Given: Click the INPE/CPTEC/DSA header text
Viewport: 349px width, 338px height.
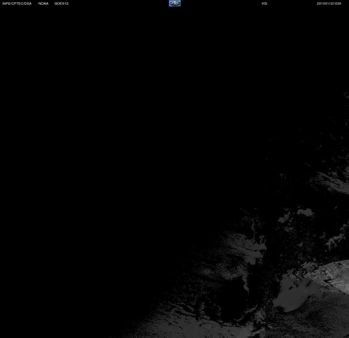Looking at the screenshot, I should tap(17, 3).
